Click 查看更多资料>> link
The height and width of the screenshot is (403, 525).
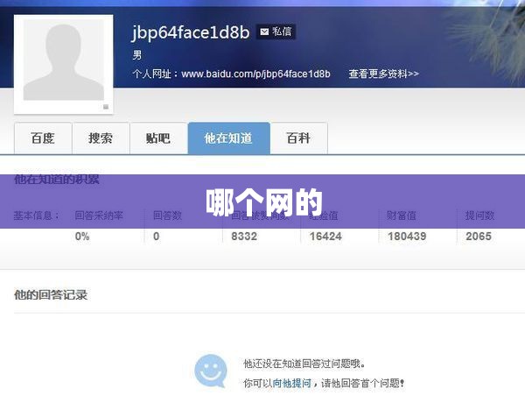tap(384, 74)
